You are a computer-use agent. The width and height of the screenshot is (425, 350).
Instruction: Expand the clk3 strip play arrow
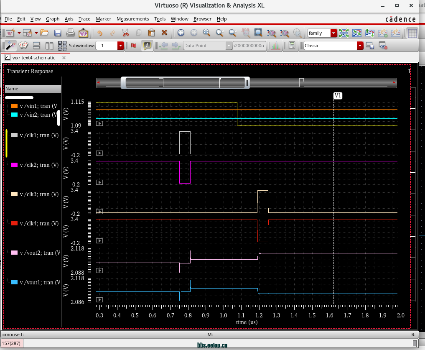tap(99, 211)
